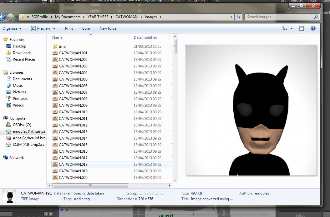This screenshot has width=330, height=217.
Task: Click My Documents in the address path
Action: (x=68, y=17)
